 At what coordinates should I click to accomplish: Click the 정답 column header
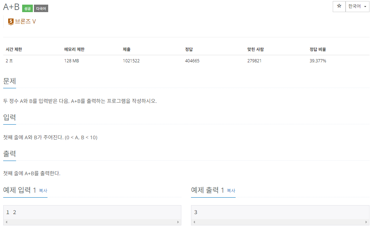(x=189, y=49)
